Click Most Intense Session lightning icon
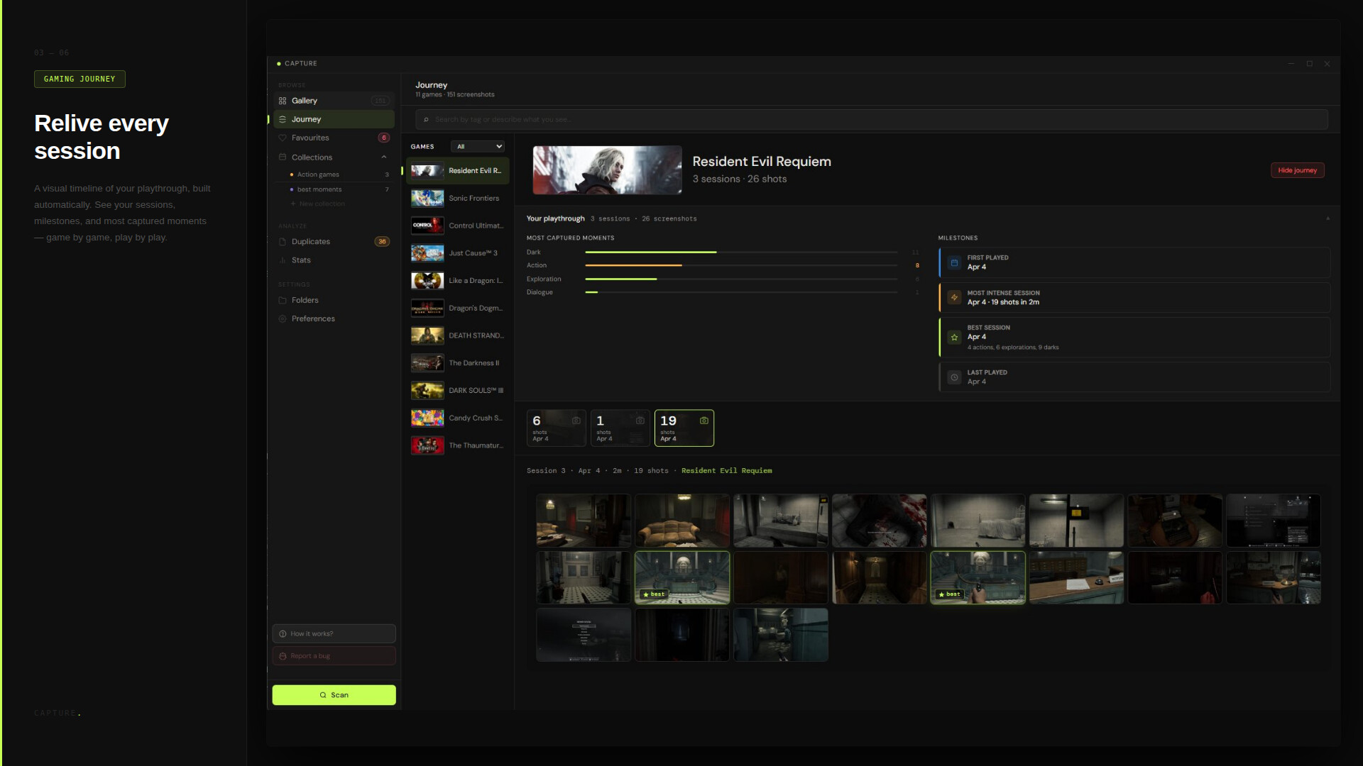1363x766 pixels. (x=954, y=298)
